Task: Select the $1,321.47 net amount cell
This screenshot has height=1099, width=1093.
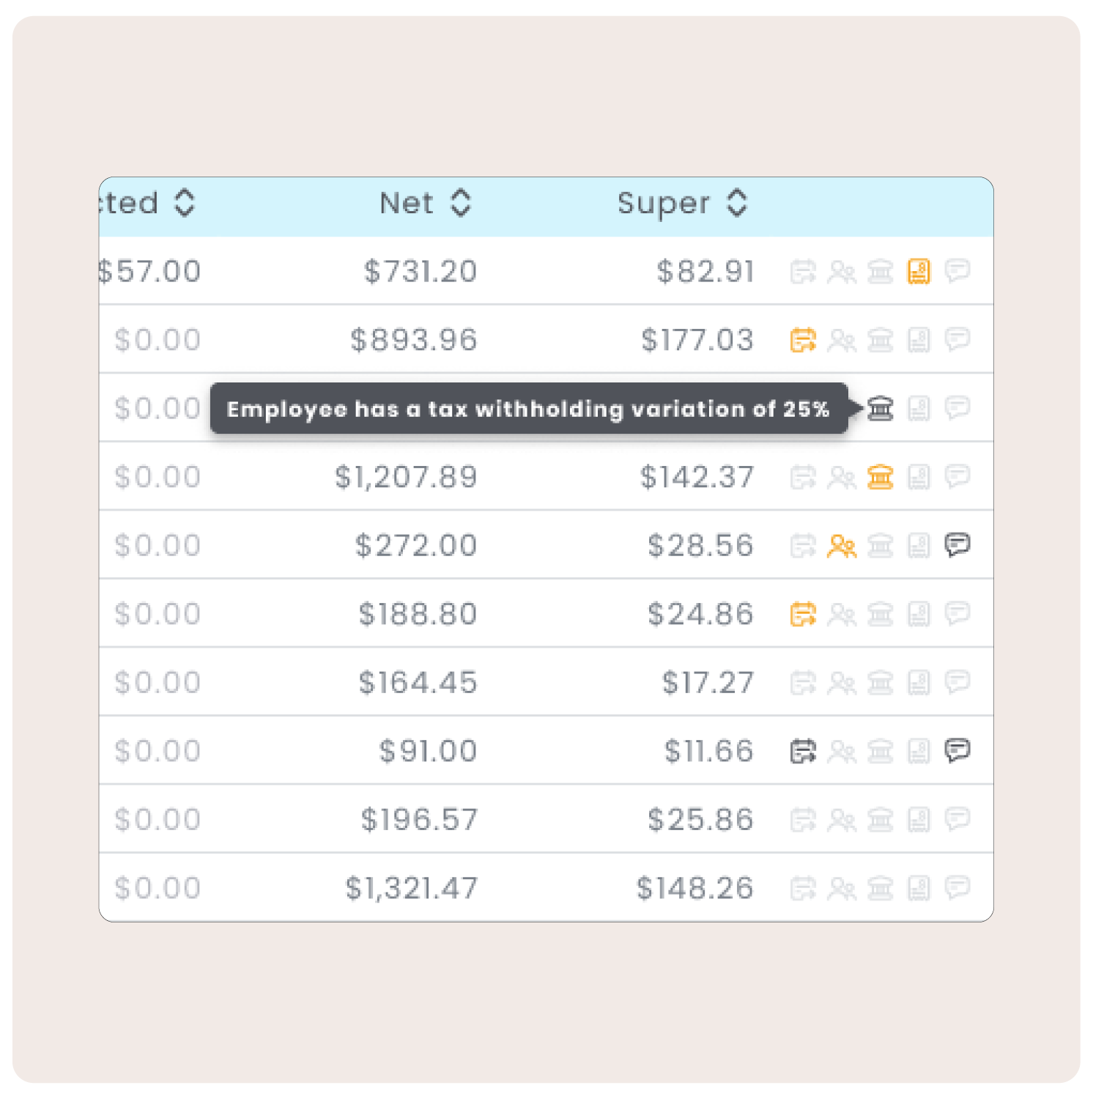Action: point(411,888)
